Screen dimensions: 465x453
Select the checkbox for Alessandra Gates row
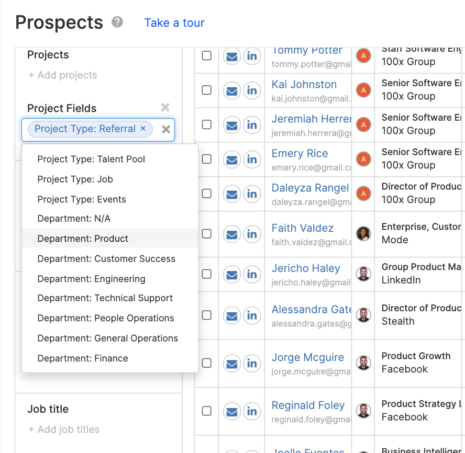pos(207,315)
